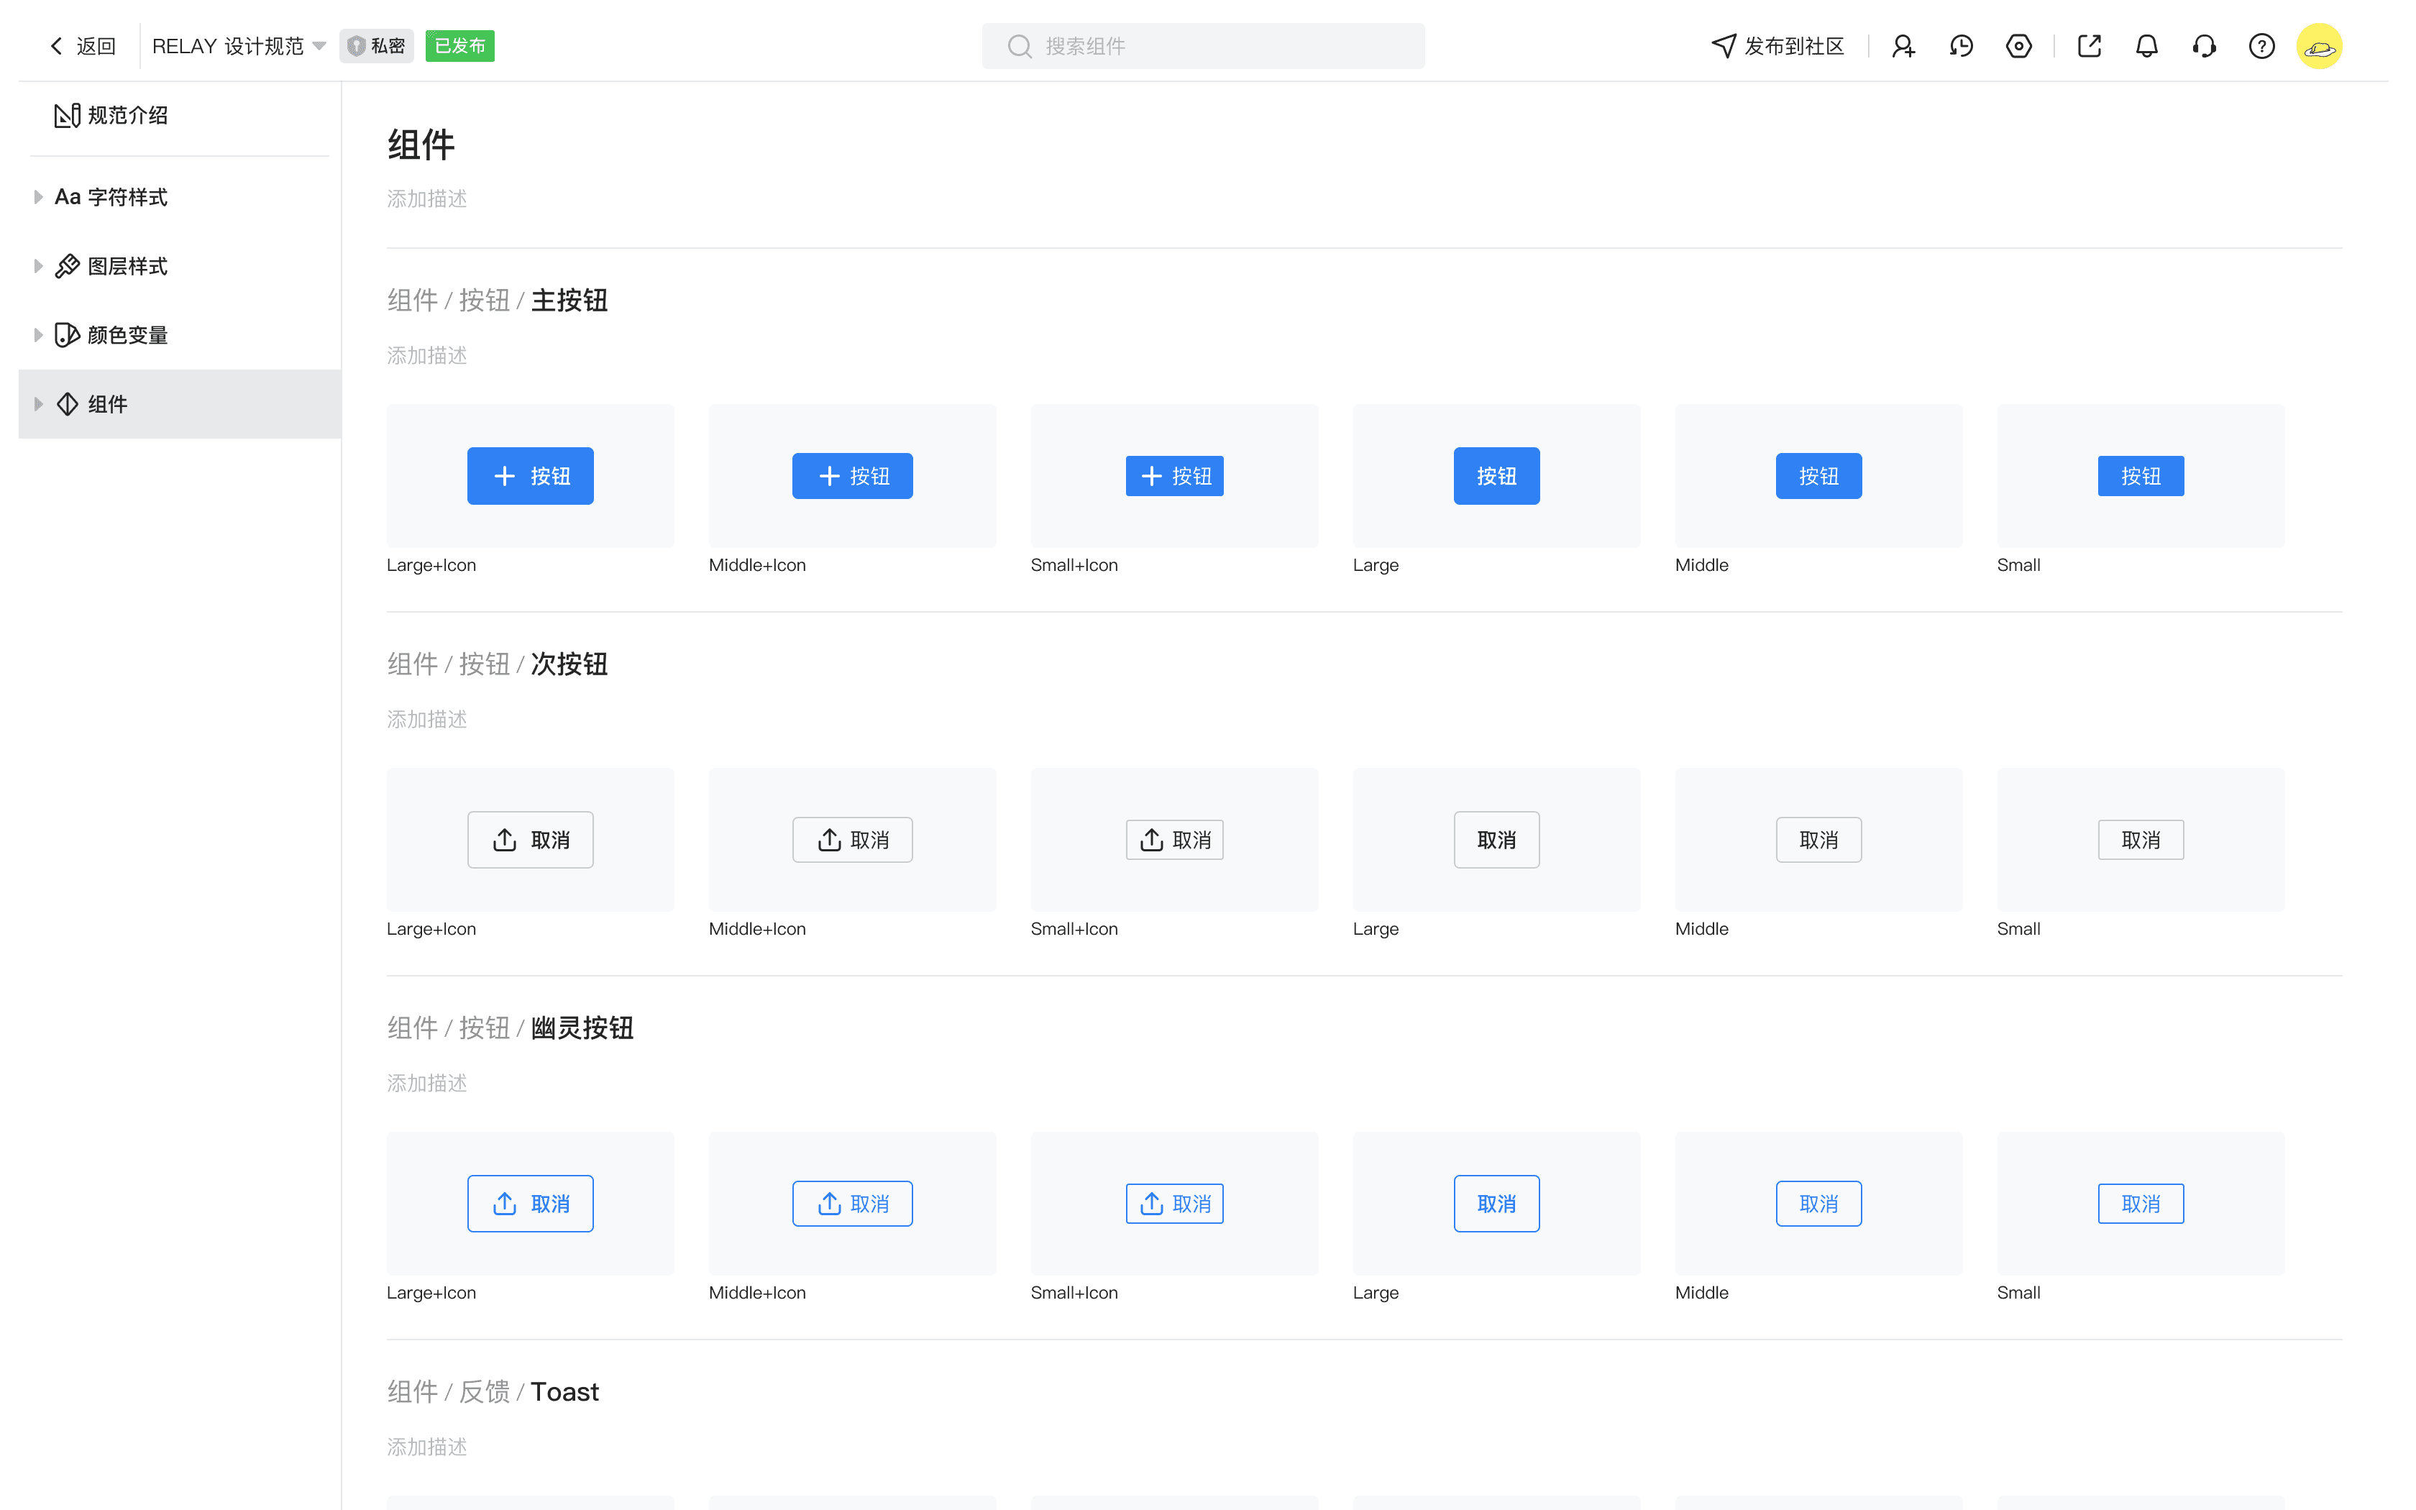Expand the 图层样式 section arrow

38,265
